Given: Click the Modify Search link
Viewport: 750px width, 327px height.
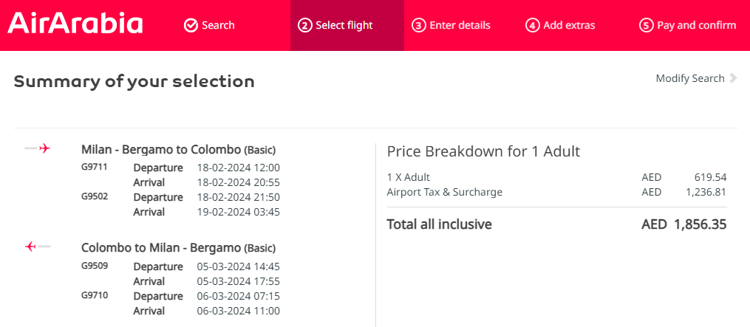Looking at the screenshot, I should (x=690, y=78).
